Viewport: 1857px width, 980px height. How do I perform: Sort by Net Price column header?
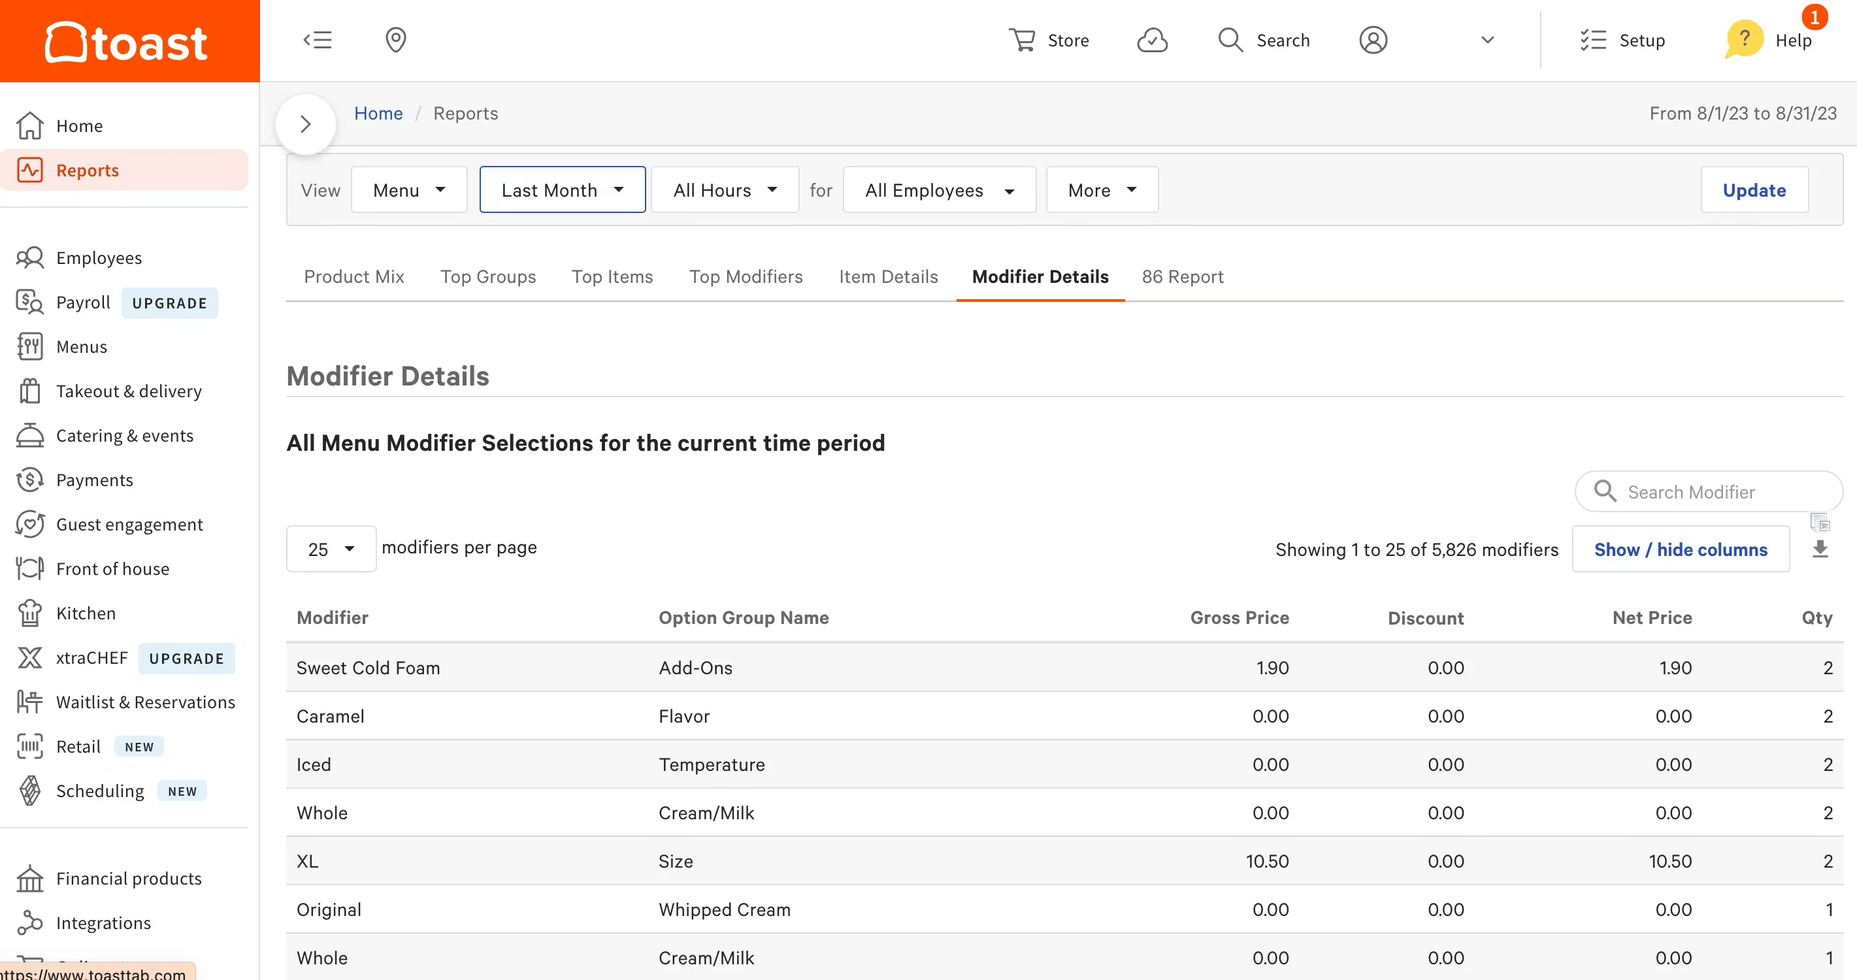[x=1652, y=617]
